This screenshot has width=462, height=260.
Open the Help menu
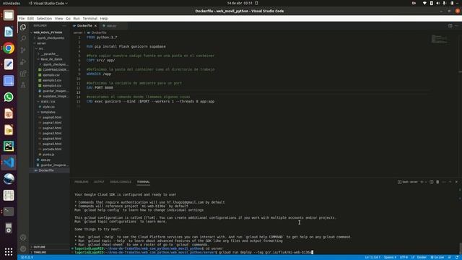pyautogui.click(x=104, y=18)
